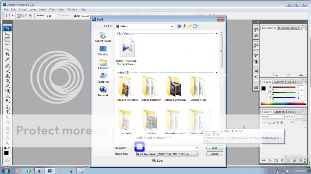Switch to the Histogram tab

click(x=284, y=28)
